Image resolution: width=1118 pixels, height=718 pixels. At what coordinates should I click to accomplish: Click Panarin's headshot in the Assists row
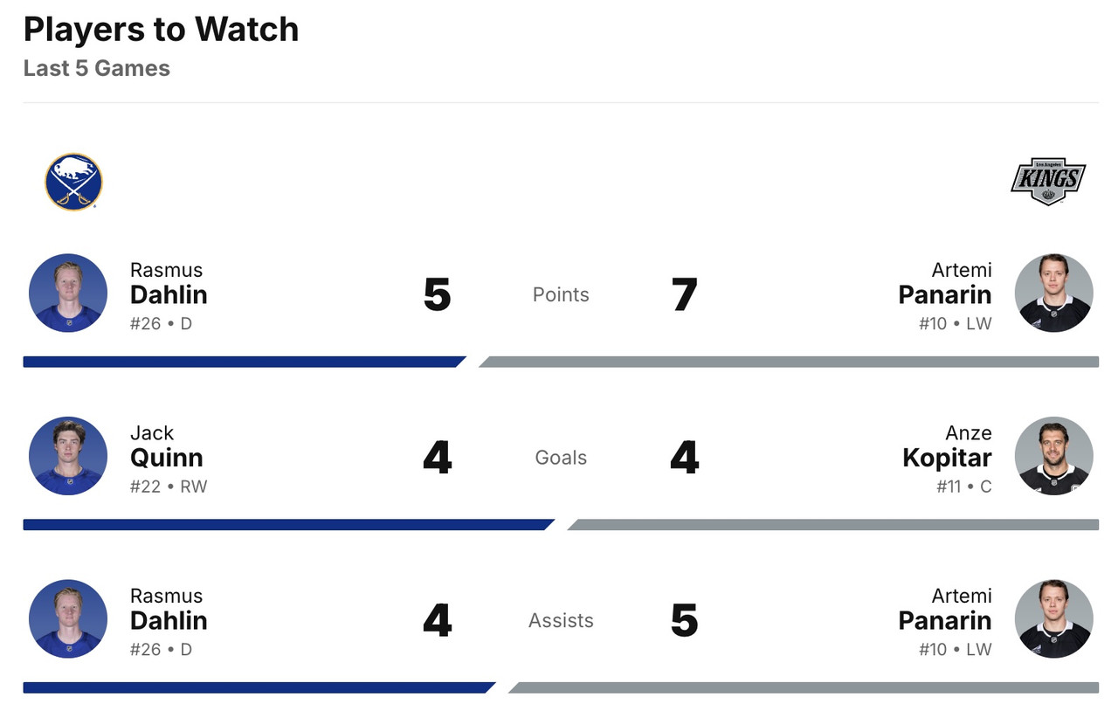pos(1053,619)
